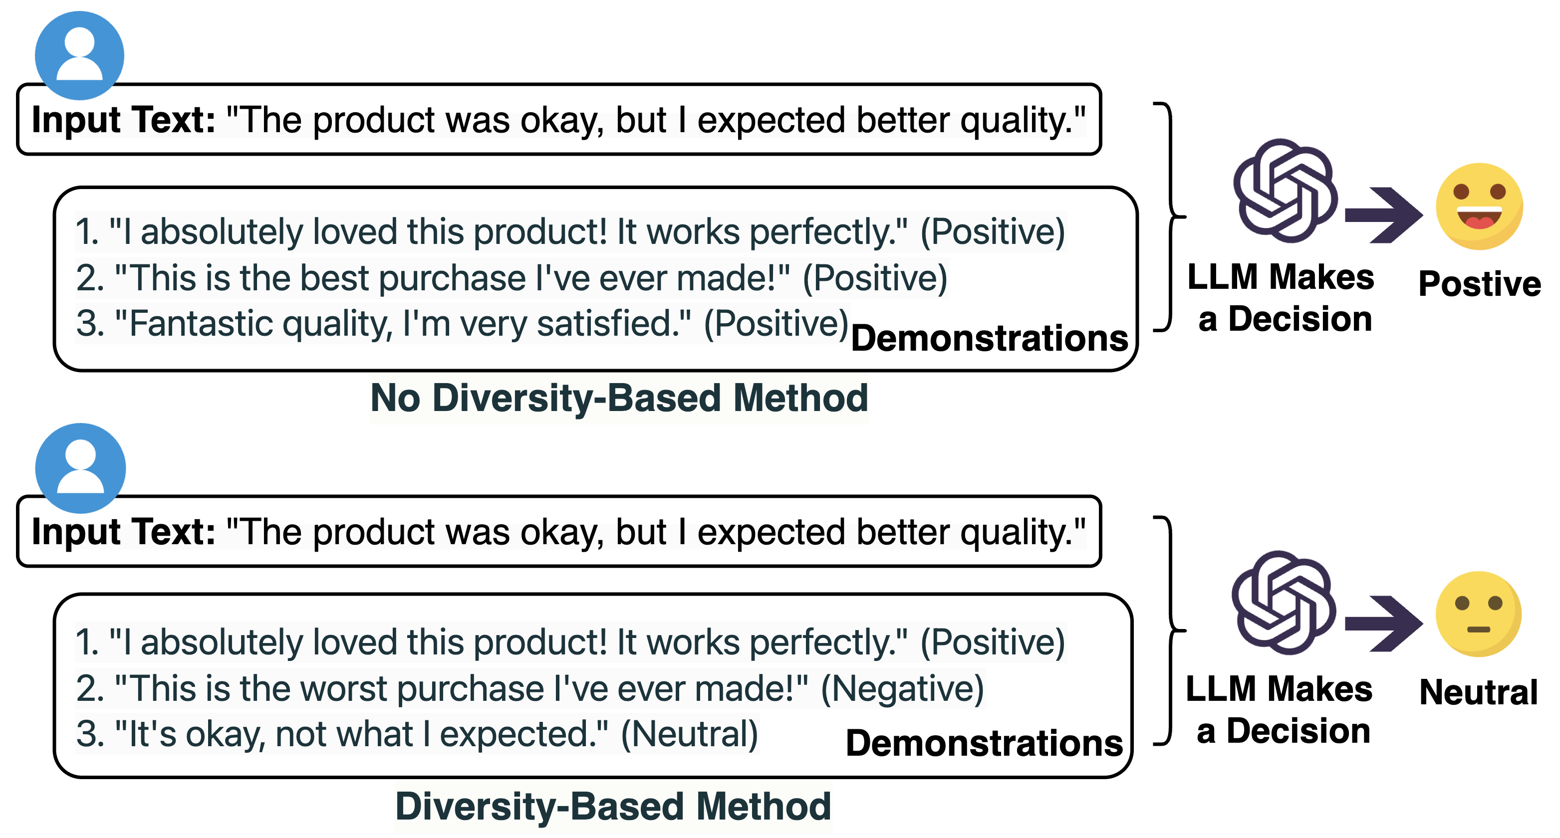This screenshot has width=1560, height=838.
Task: Click the lower purple arrow
Action: coord(1384,625)
